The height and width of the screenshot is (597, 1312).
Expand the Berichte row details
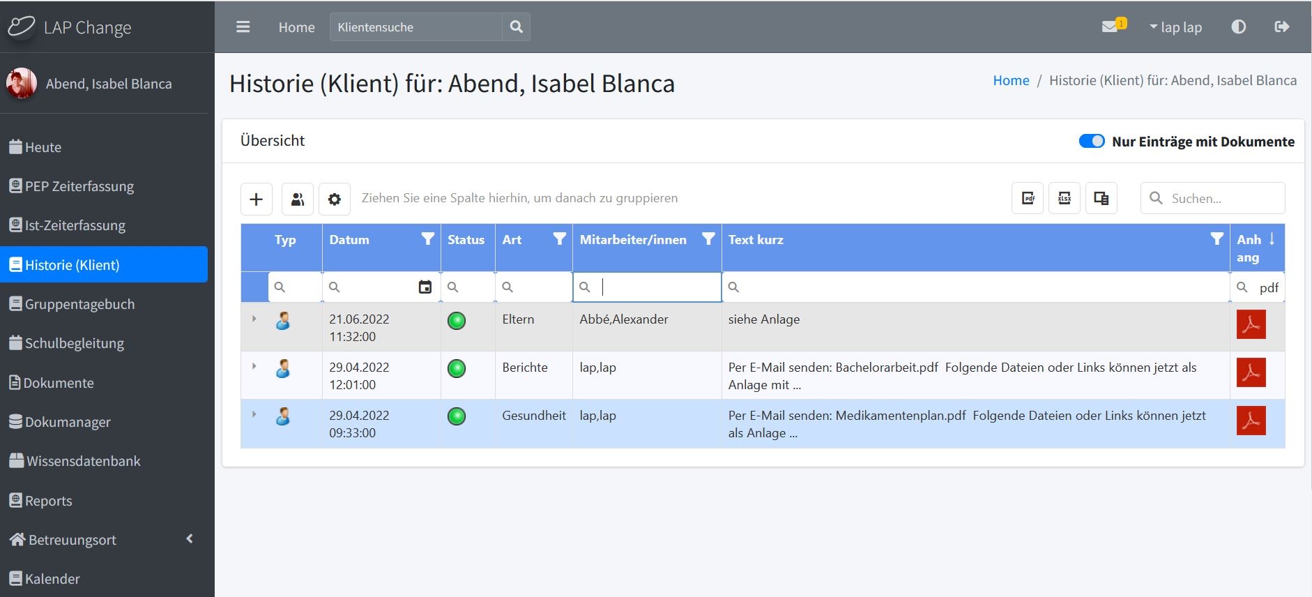254,366
